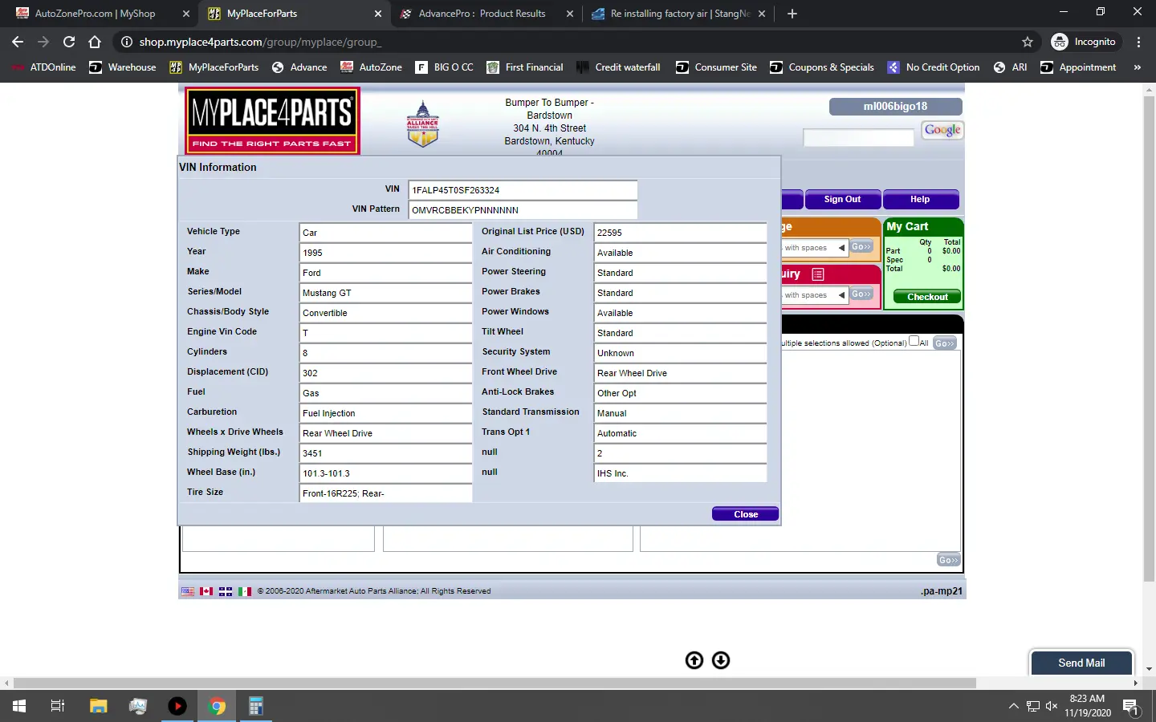
Task: Open the browser home page
Action: 95,42
